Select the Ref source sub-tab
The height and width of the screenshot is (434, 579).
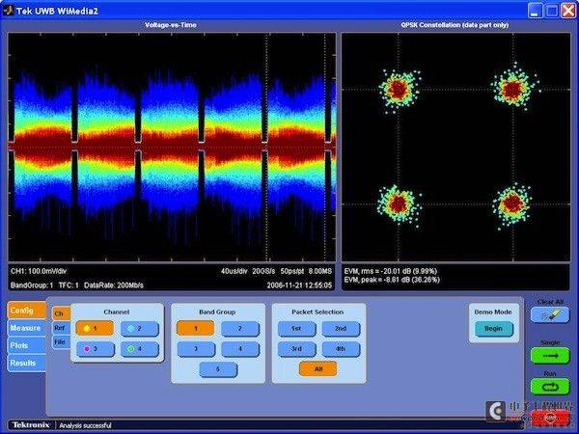(61, 328)
